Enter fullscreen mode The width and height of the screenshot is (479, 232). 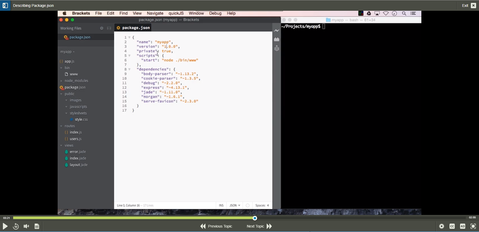point(473,226)
